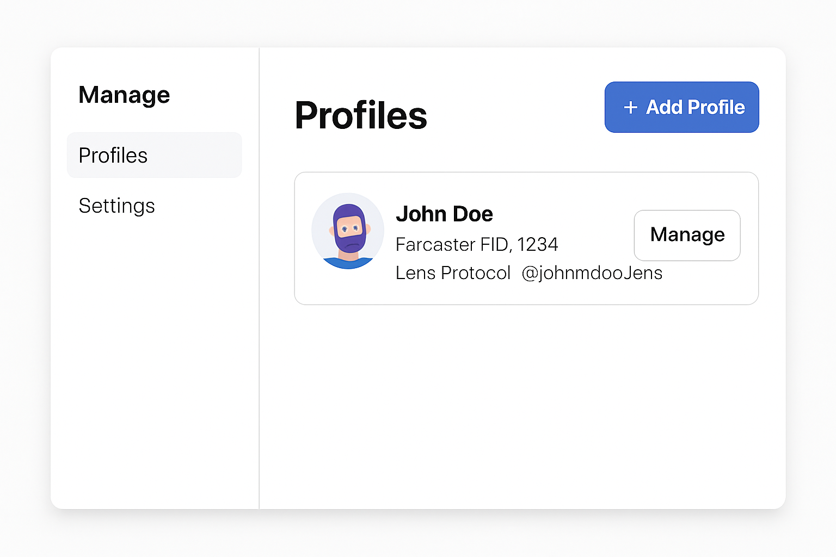Click the Profiles page title
The image size is (836, 557).
(361, 115)
